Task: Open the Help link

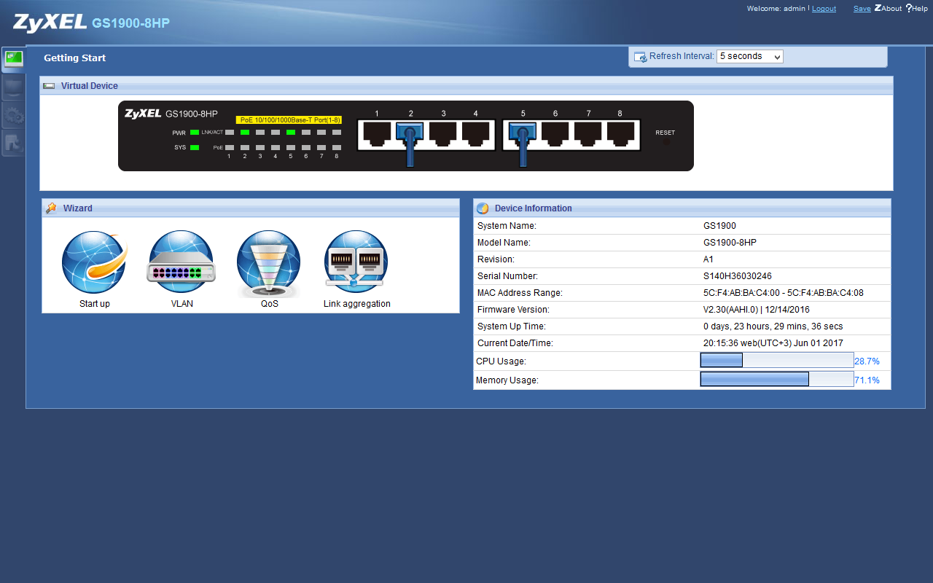Action: (917, 9)
